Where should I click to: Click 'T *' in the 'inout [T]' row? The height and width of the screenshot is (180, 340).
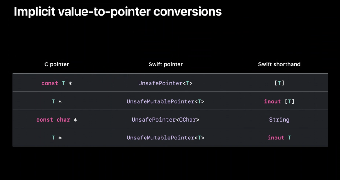(57, 101)
